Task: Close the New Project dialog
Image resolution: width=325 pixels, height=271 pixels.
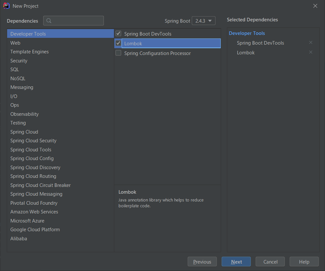Action: pos(315,6)
